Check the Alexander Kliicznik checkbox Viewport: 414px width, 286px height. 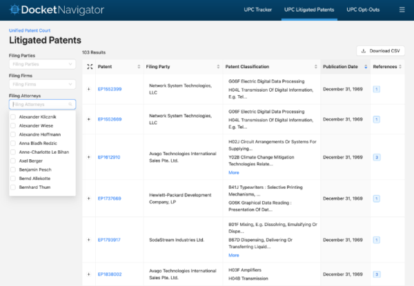click(x=13, y=117)
